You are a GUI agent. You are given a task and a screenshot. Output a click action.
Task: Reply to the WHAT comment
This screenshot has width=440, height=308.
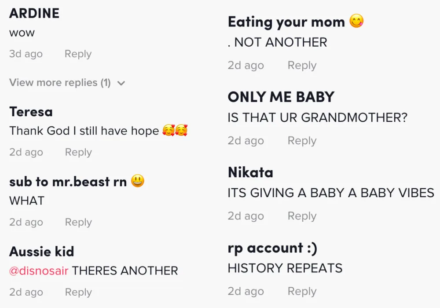(78, 222)
